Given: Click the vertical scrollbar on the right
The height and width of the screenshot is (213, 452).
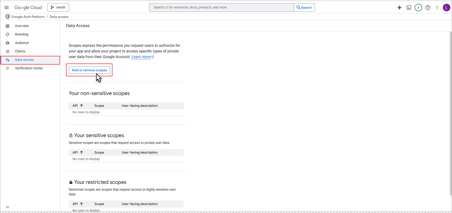Looking at the screenshot, I should click(451, 113).
